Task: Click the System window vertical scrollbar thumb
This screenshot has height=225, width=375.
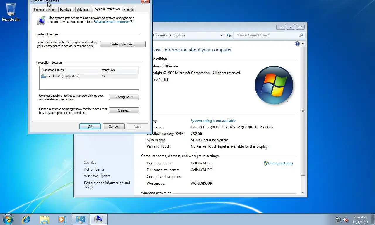Action: click(303, 111)
